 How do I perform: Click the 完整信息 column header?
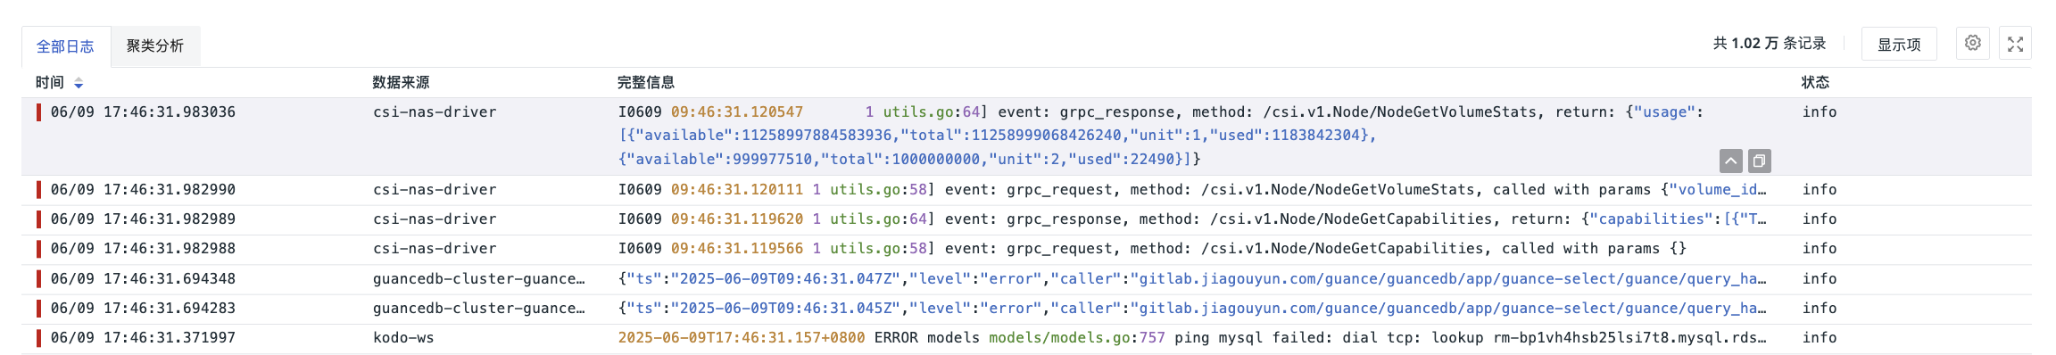[646, 82]
